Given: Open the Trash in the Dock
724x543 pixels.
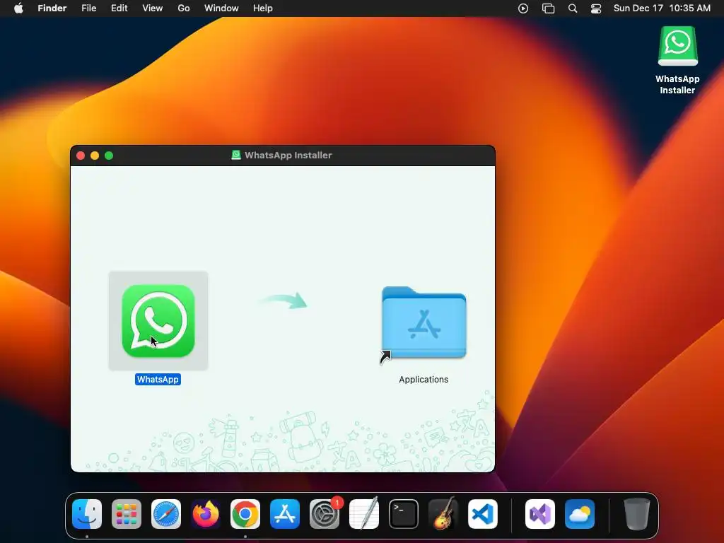Looking at the screenshot, I should click(x=637, y=514).
